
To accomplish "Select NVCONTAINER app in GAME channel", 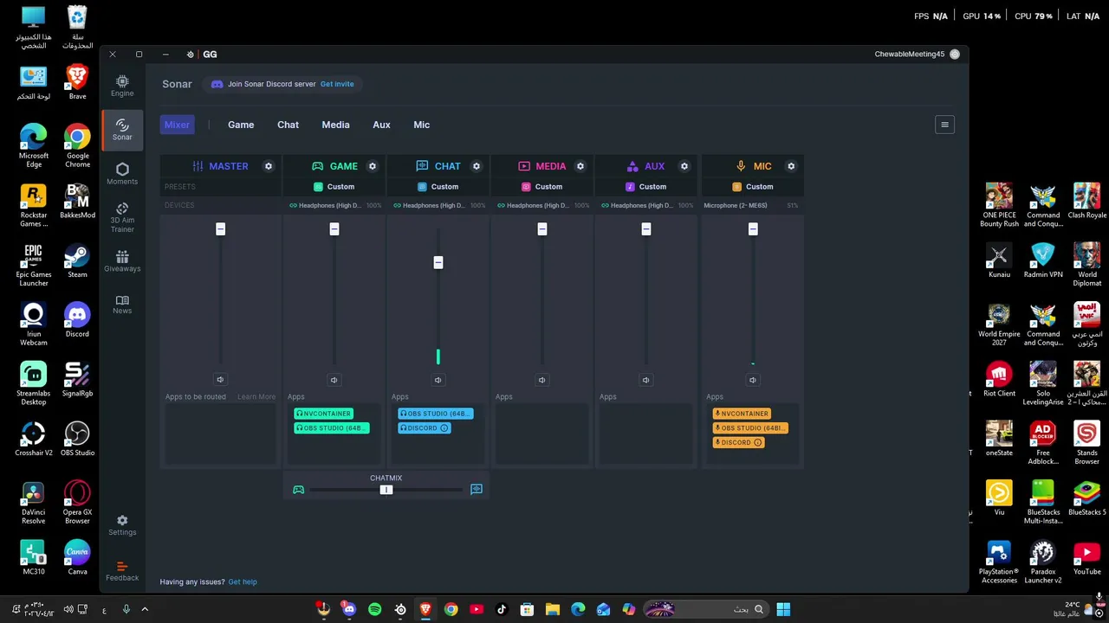I will click(x=323, y=414).
